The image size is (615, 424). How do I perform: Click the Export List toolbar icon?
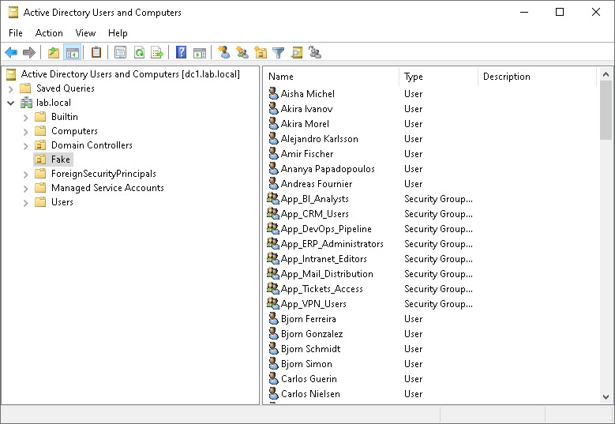click(x=157, y=52)
